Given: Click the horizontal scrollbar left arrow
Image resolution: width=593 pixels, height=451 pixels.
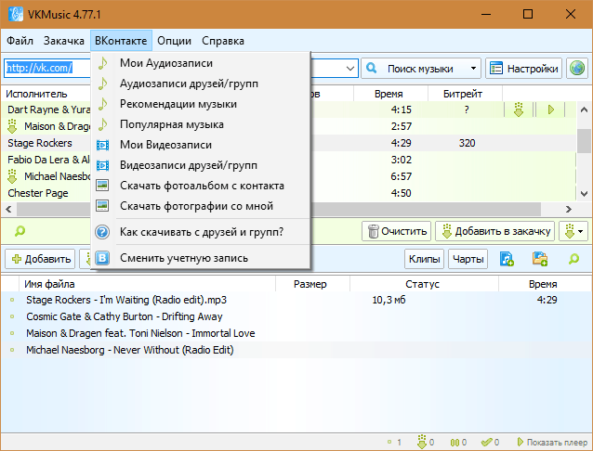Looking at the screenshot, I should [8, 209].
